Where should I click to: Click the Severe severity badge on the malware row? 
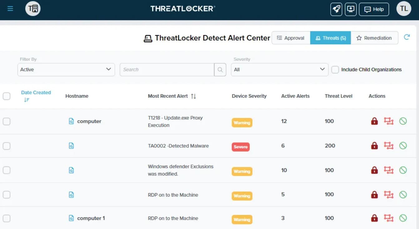point(240,147)
